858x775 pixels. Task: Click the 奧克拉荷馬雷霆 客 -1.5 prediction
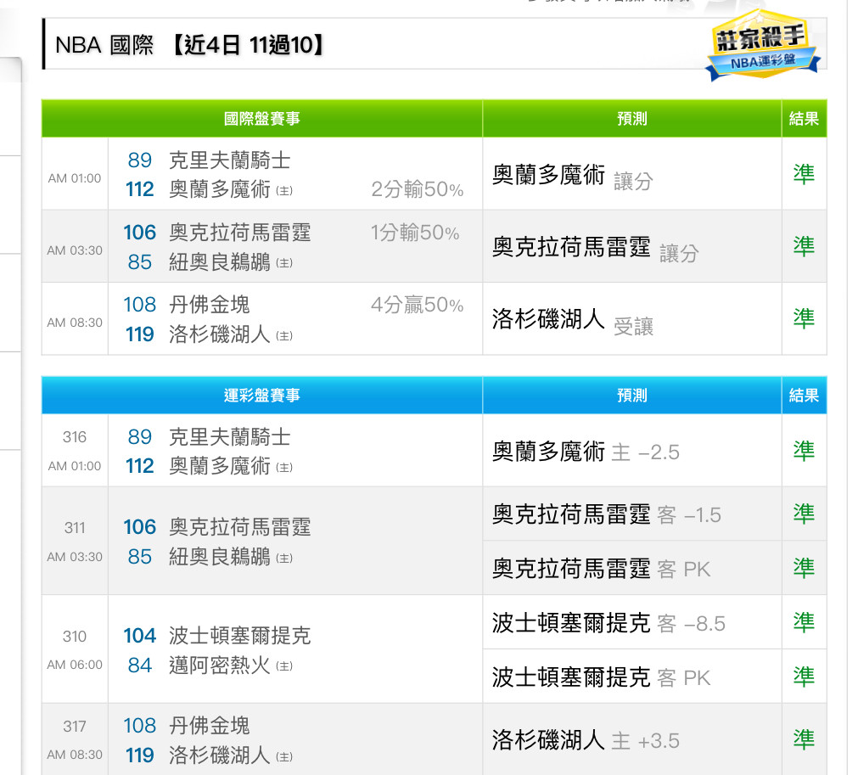606,514
